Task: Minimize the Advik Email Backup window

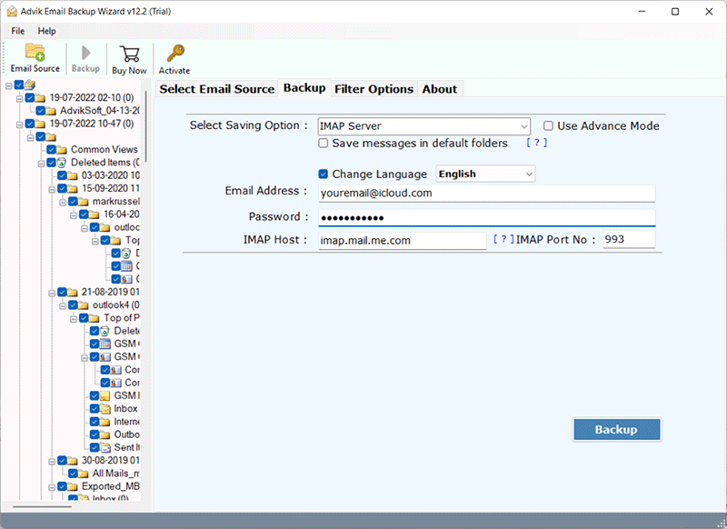Action: [642, 12]
